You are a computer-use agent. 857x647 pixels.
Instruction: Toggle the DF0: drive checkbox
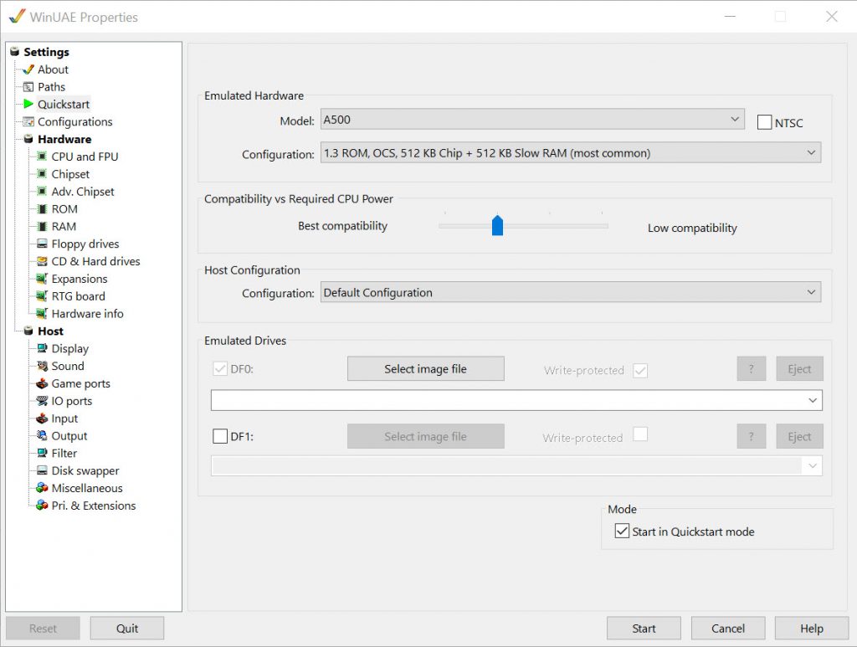[220, 369]
